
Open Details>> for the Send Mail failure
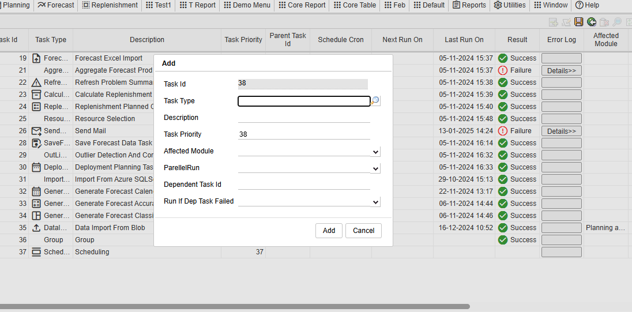click(x=561, y=131)
